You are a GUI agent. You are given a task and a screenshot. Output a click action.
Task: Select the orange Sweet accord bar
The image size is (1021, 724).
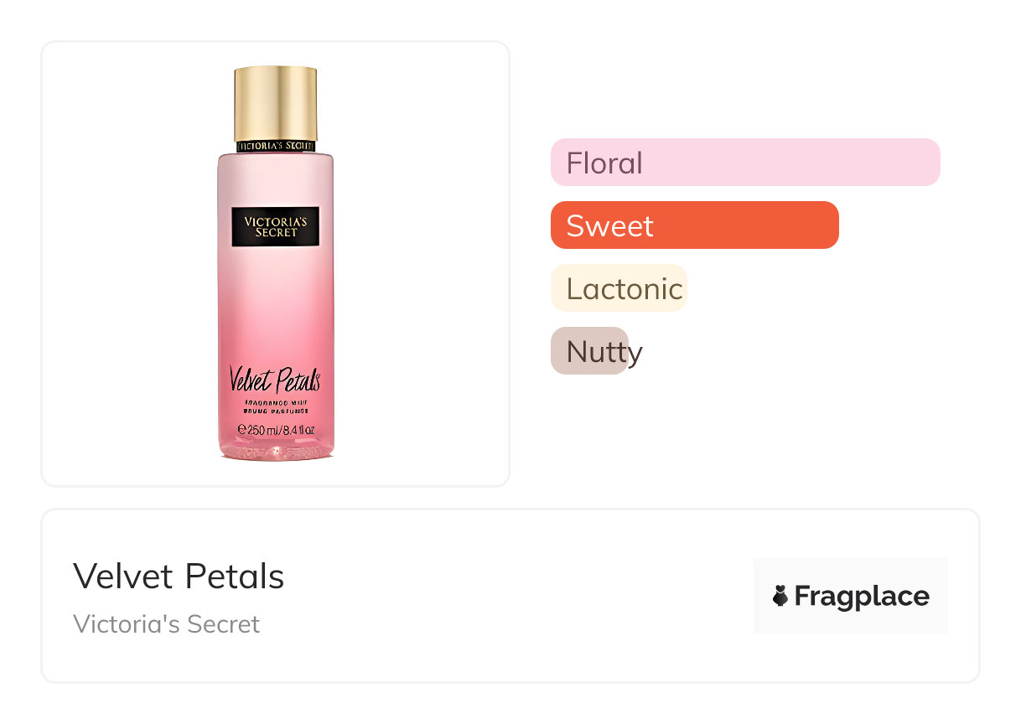[x=694, y=225]
